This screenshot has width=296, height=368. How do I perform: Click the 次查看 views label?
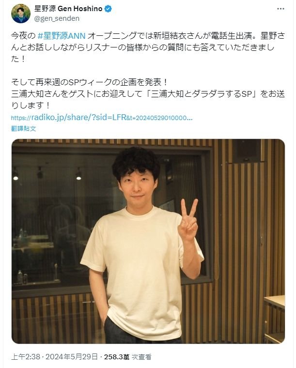coord(141,357)
